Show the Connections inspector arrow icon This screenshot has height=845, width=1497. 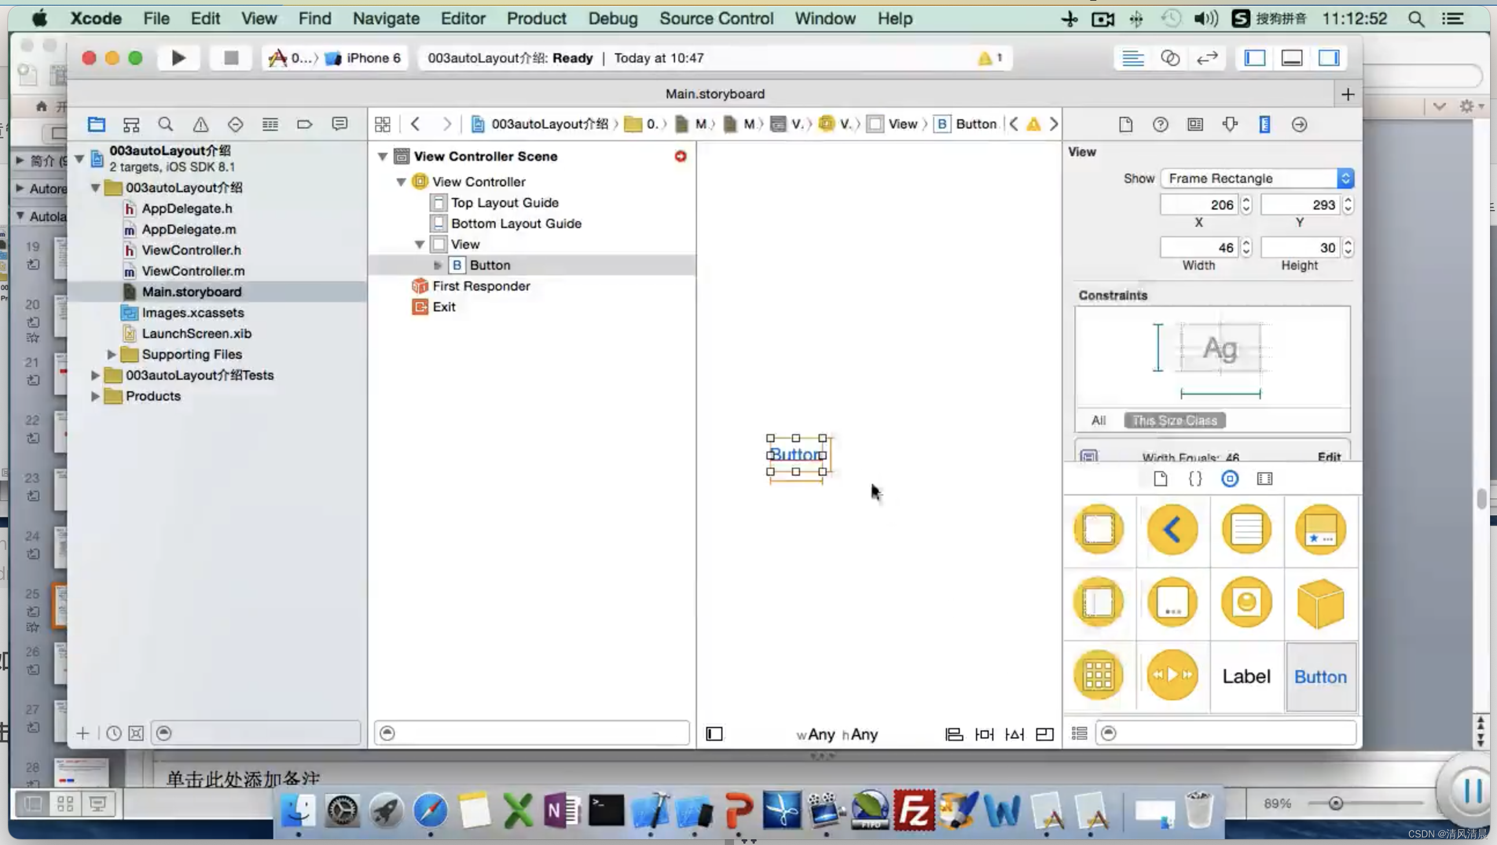(x=1300, y=124)
